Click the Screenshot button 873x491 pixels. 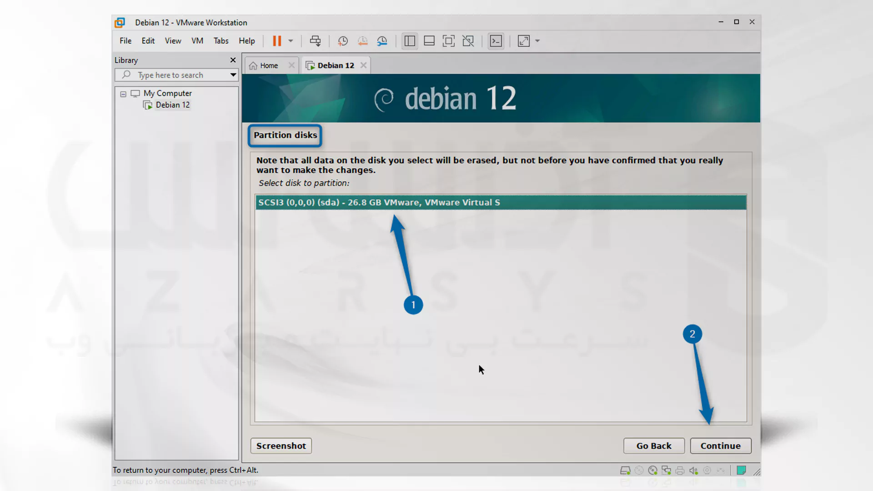[x=281, y=446]
